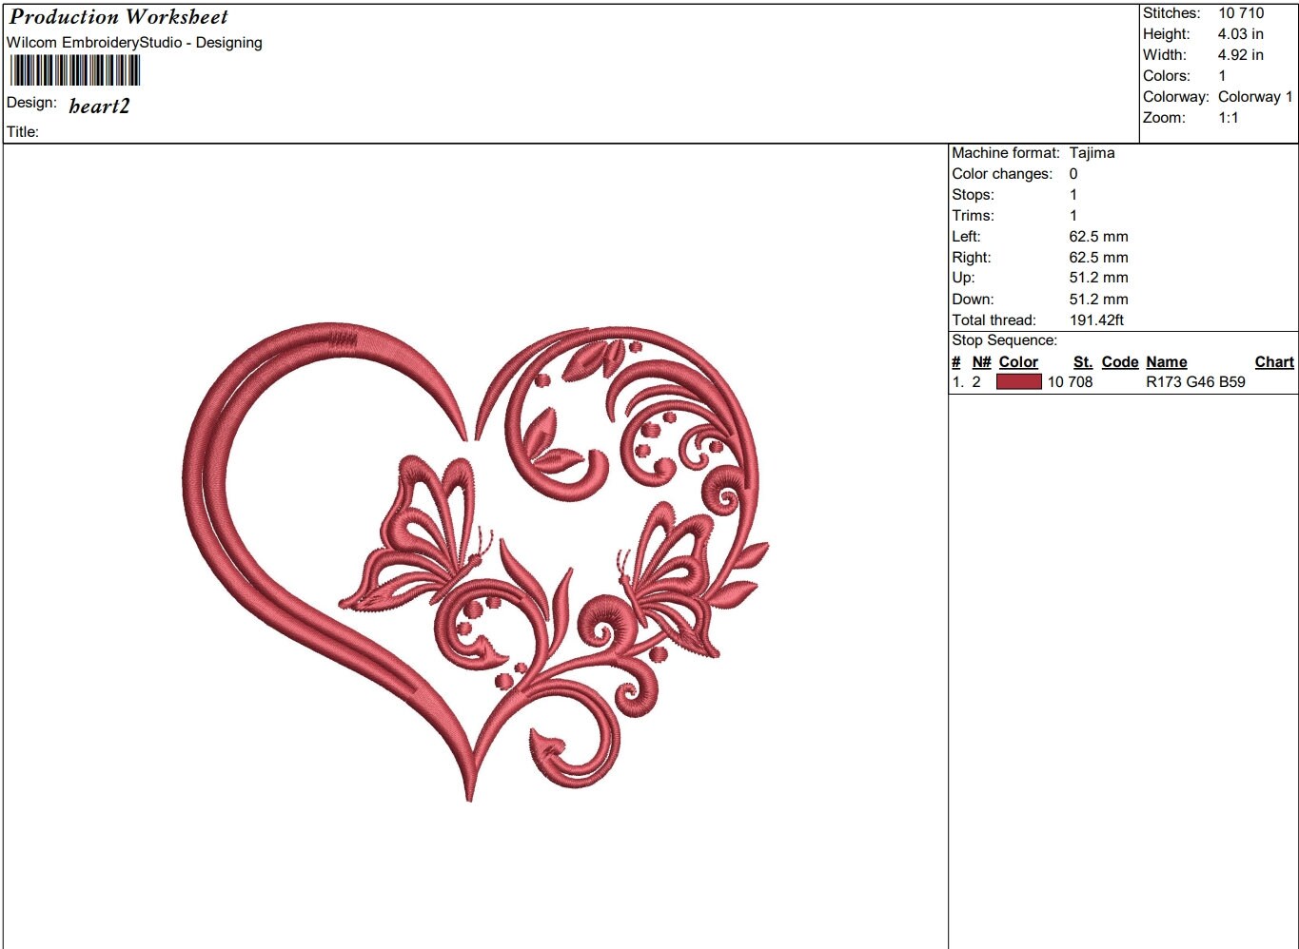Click the stitch count '10 708' cell
Viewport: 1299px width, 949px height.
pyautogui.click(x=1071, y=382)
